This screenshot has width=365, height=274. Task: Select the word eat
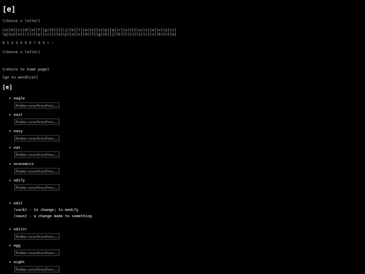pyautogui.click(x=17, y=147)
